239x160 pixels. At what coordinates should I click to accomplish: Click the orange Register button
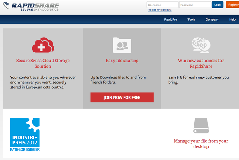pos(232,5)
